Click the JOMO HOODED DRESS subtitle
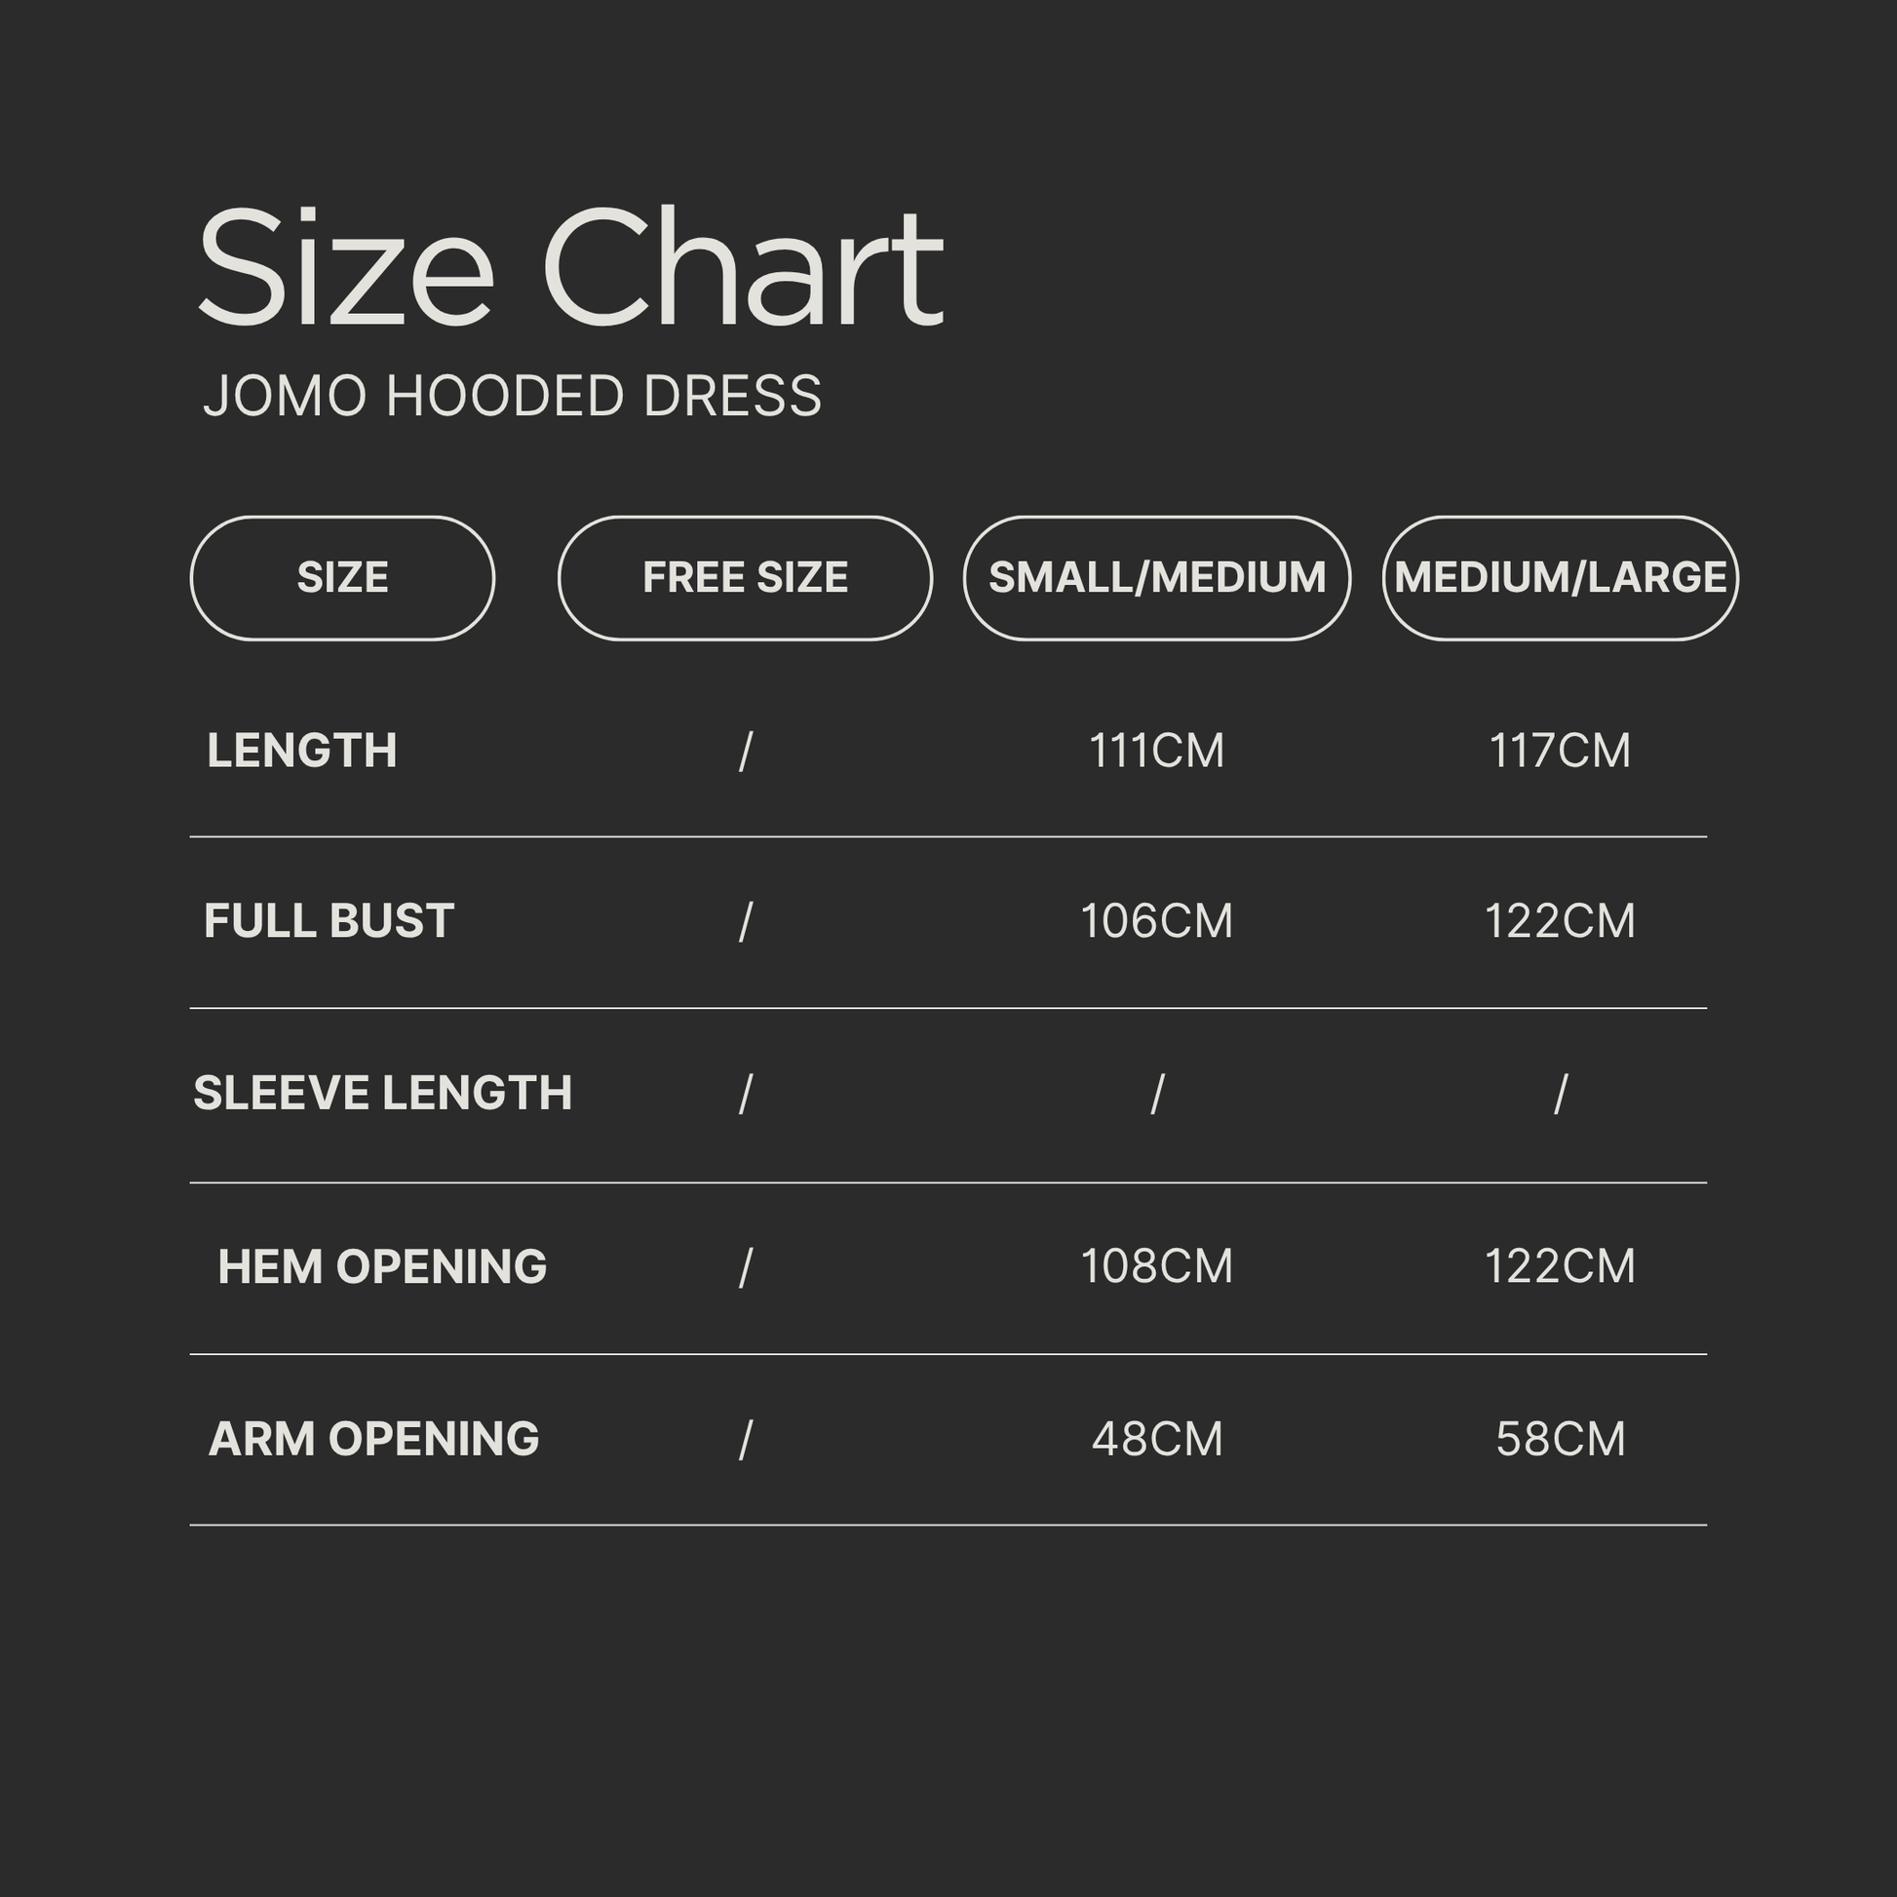This screenshot has height=1897, width=1897. click(512, 397)
